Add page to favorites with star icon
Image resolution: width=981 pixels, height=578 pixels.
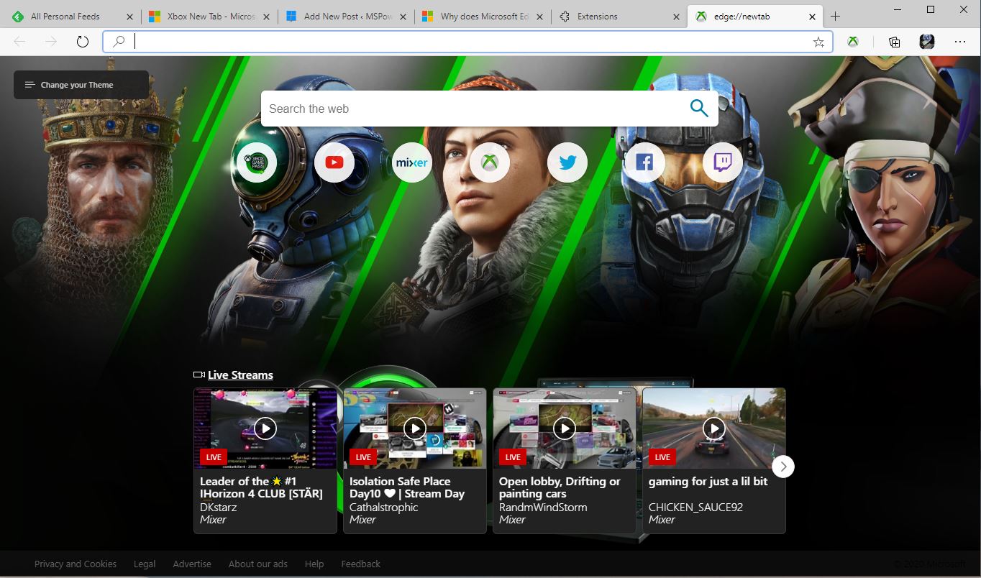[818, 42]
